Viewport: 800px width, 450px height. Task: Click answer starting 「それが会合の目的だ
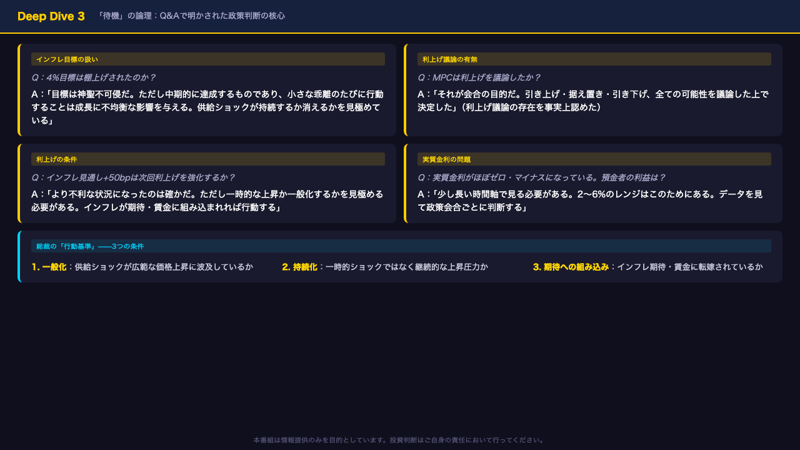pyautogui.click(x=594, y=101)
